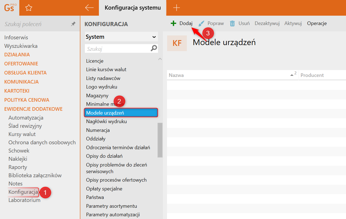
Task: Select Opisy problemów do zleceń serwisowych
Action: (x=117, y=168)
